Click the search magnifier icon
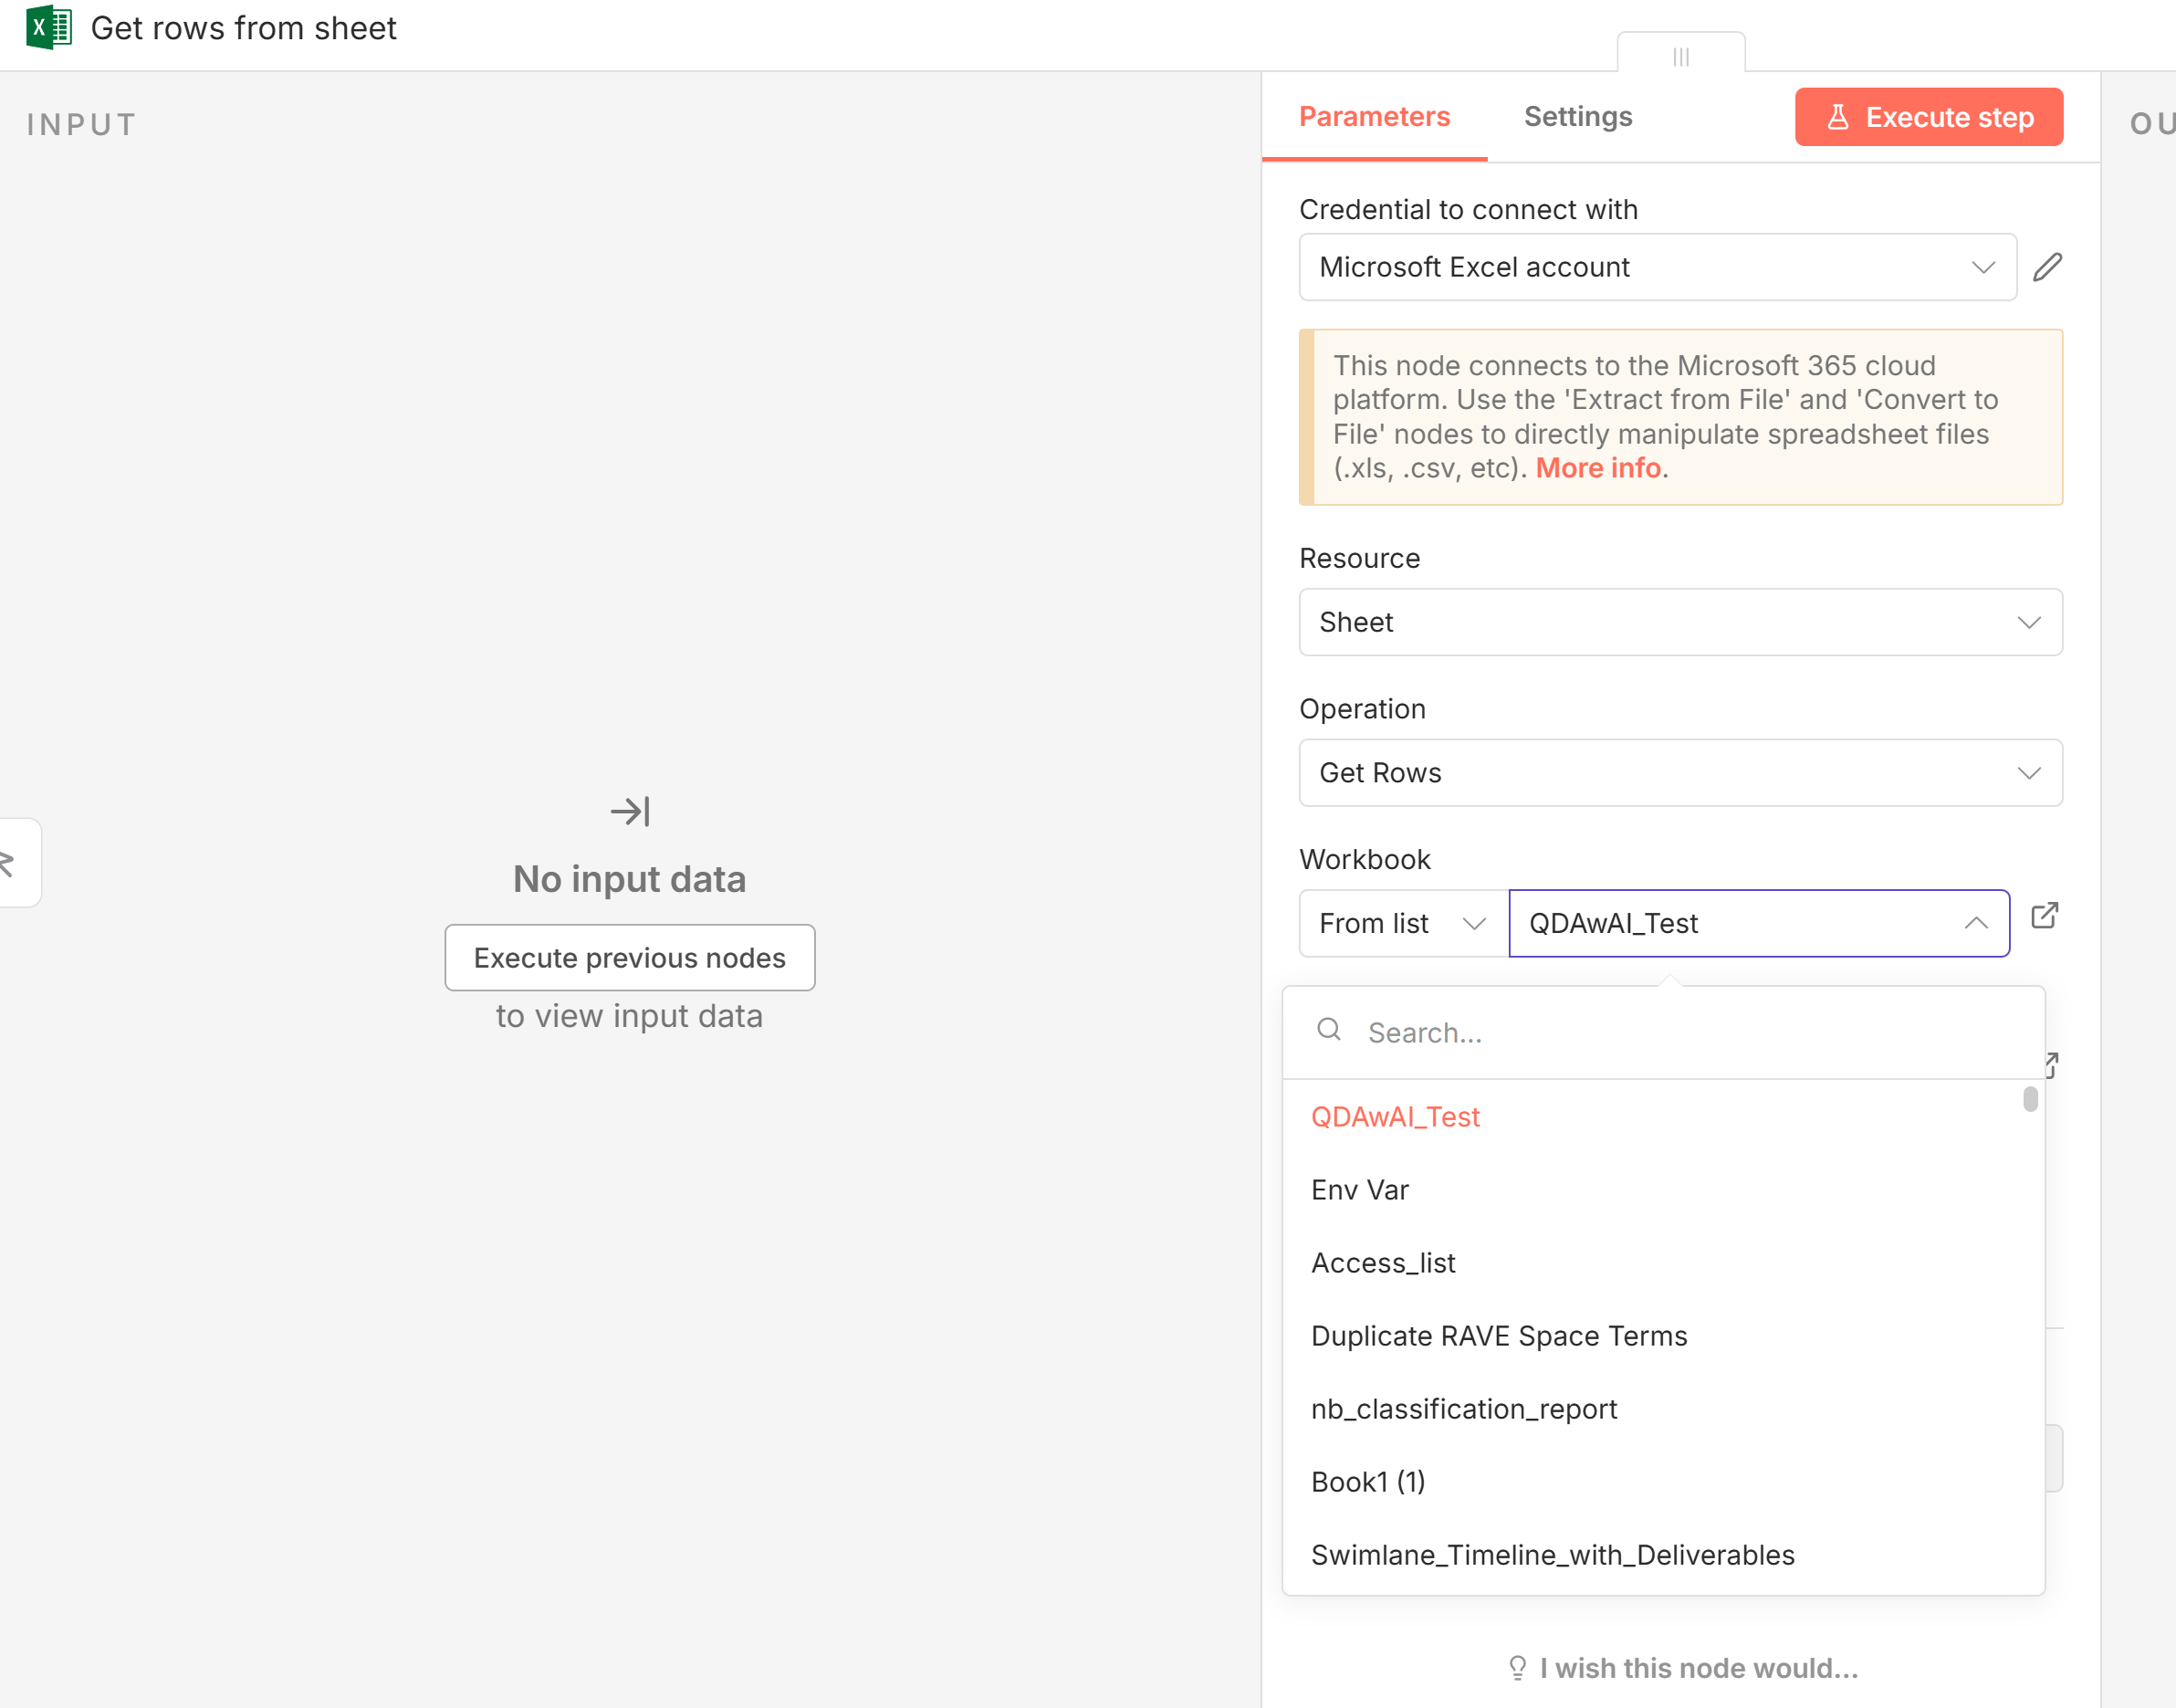This screenshot has height=1708, width=2176. coord(1329,1030)
